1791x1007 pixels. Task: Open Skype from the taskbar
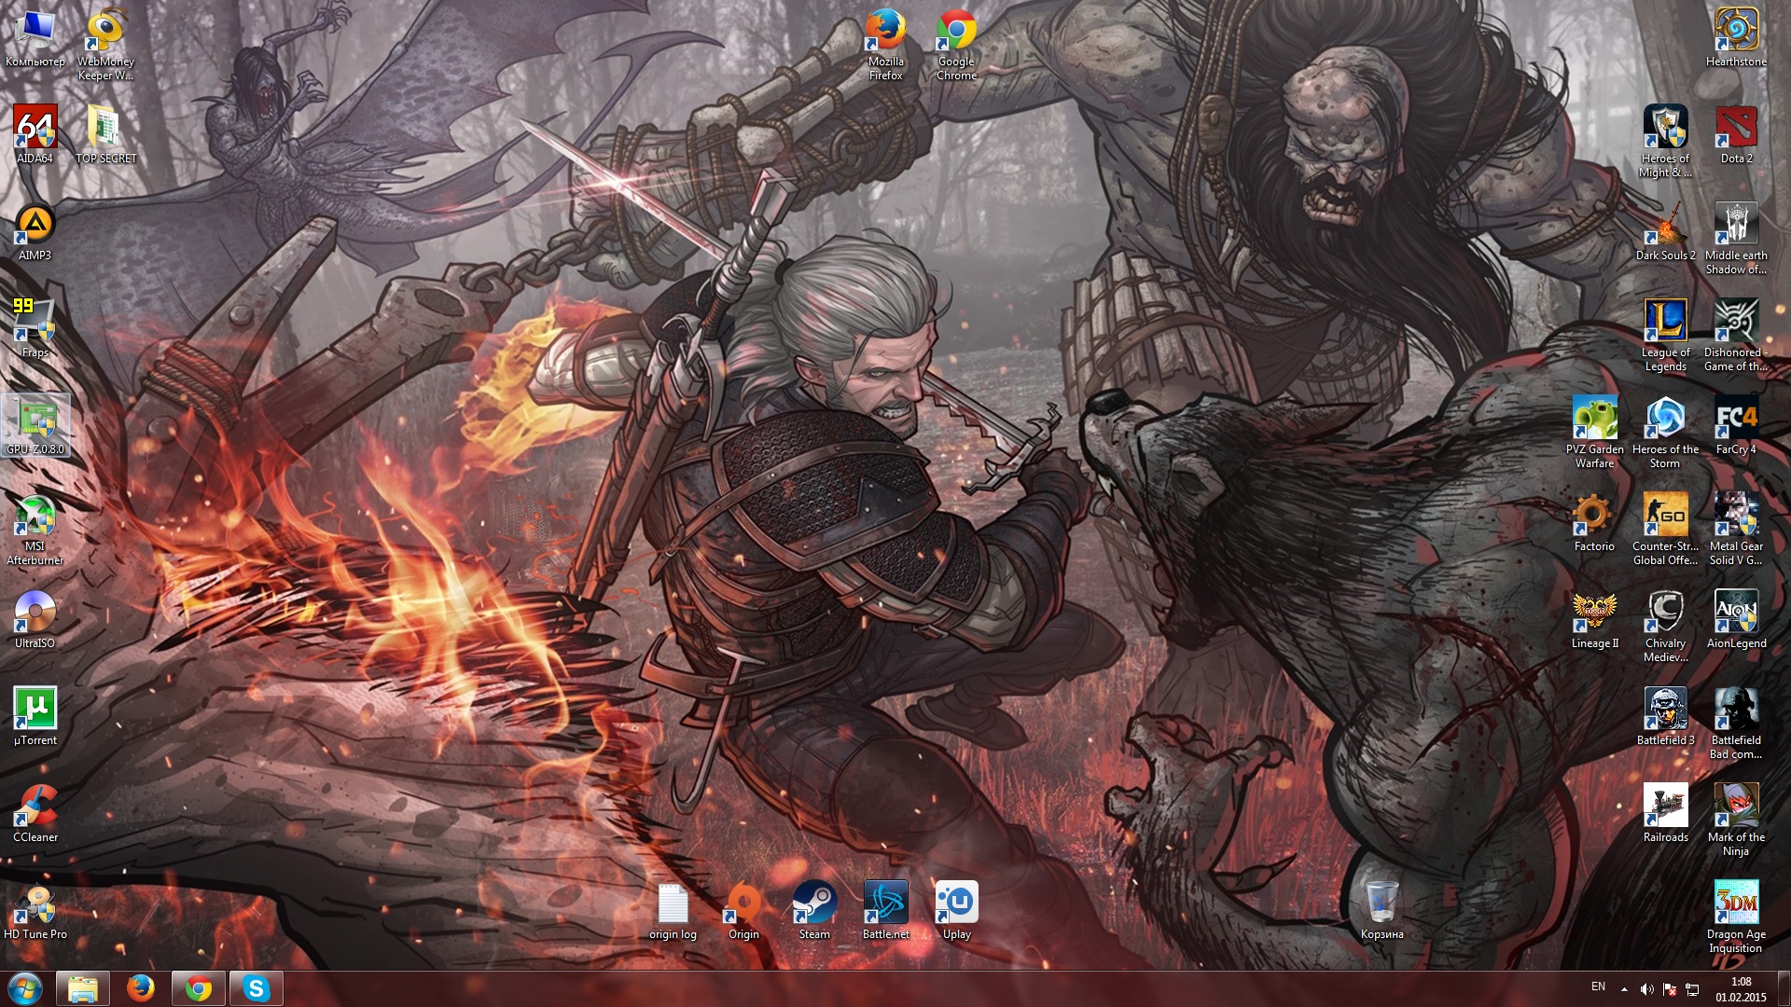tap(257, 988)
